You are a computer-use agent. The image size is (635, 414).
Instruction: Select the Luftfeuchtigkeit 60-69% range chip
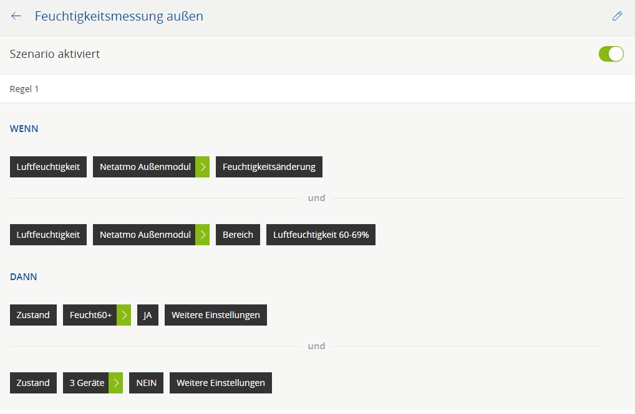click(x=321, y=235)
